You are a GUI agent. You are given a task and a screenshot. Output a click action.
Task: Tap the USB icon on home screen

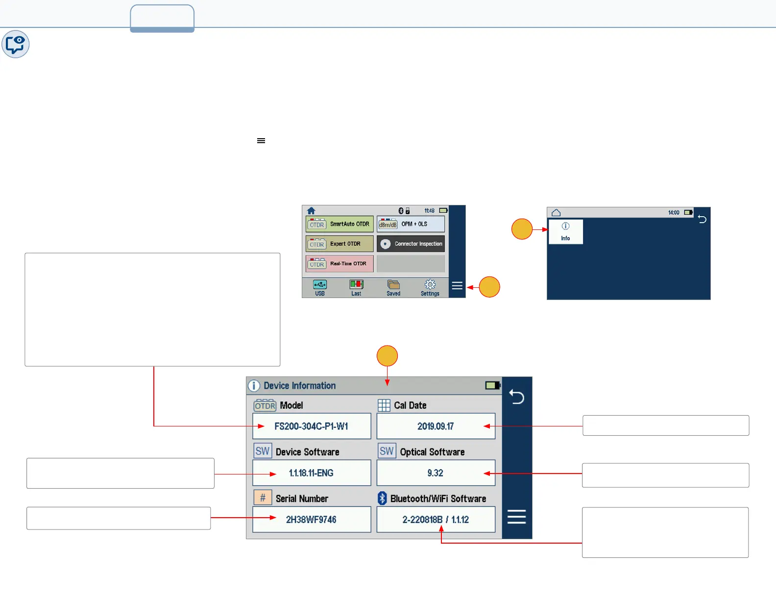pos(320,287)
